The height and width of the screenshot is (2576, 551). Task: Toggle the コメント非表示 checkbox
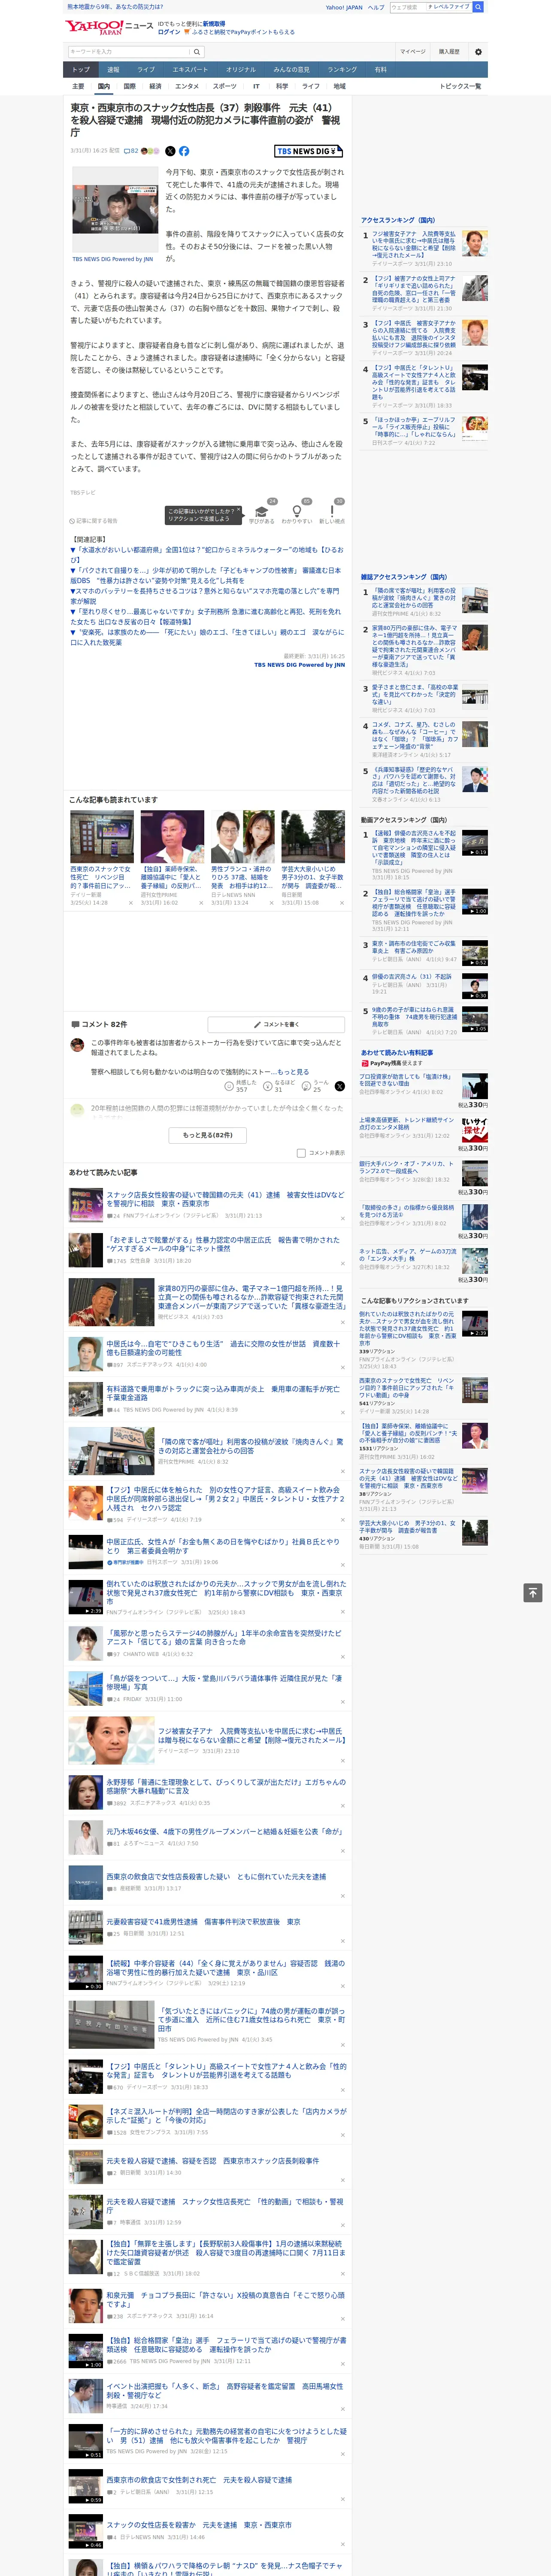301,1153
